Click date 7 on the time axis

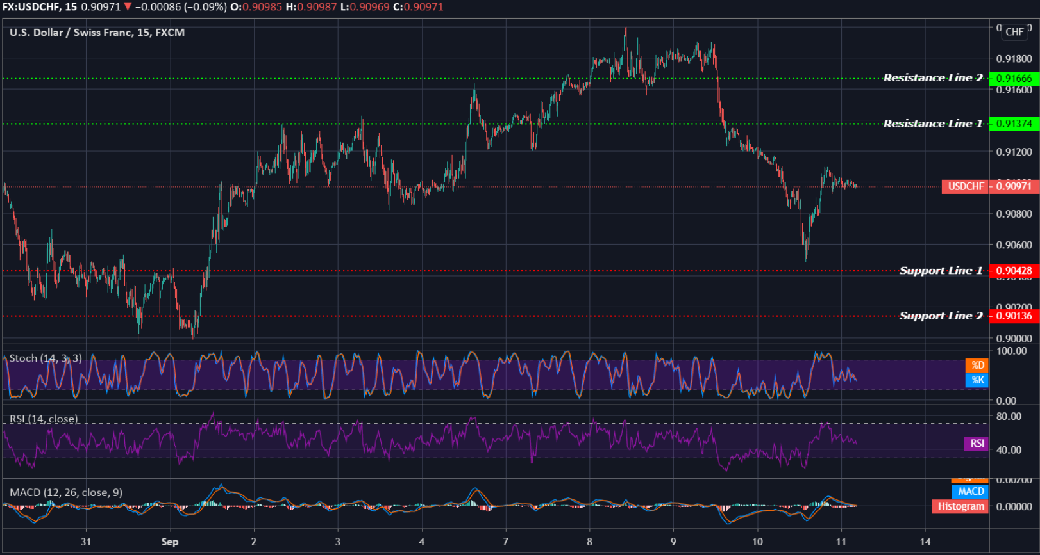[505, 542]
